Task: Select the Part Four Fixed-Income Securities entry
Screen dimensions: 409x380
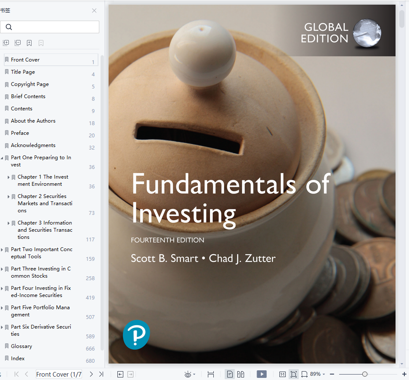Action: coord(41,292)
